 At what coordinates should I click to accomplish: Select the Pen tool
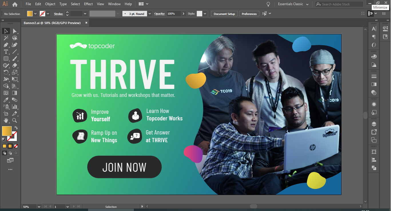(6, 45)
